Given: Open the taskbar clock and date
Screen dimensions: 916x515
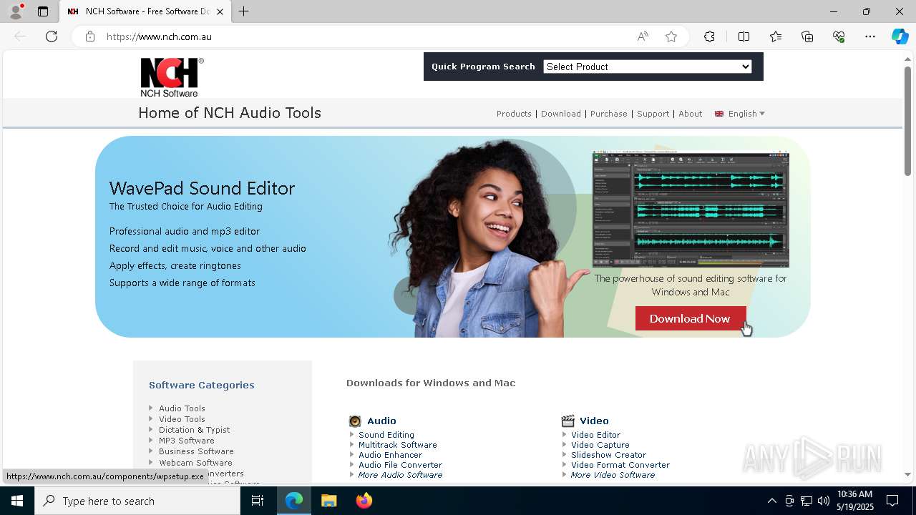Looking at the screenshot, I should coord(855,501).
